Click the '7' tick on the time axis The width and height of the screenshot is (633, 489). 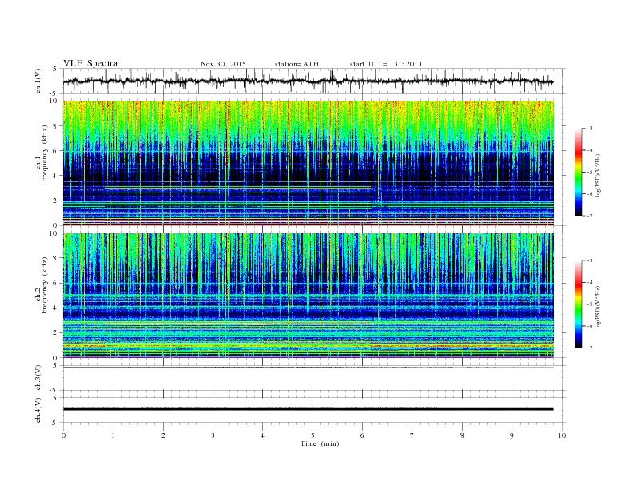click(412, 435)
